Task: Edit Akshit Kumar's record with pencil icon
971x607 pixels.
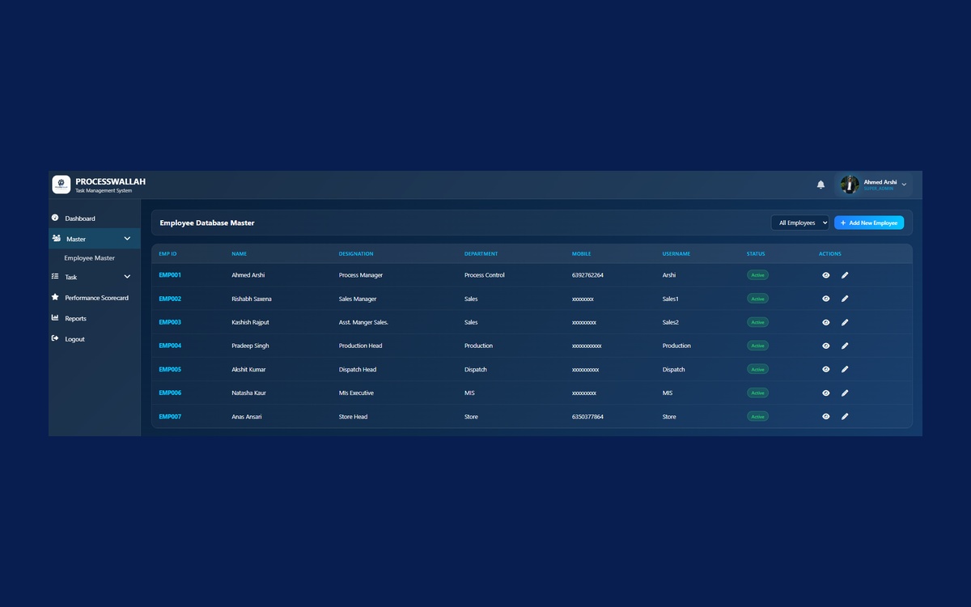Action: [x=845, y=369]
